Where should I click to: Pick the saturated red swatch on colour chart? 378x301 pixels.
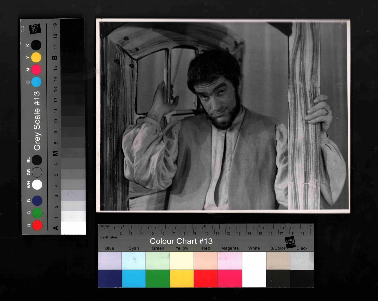tap(206, 278)
